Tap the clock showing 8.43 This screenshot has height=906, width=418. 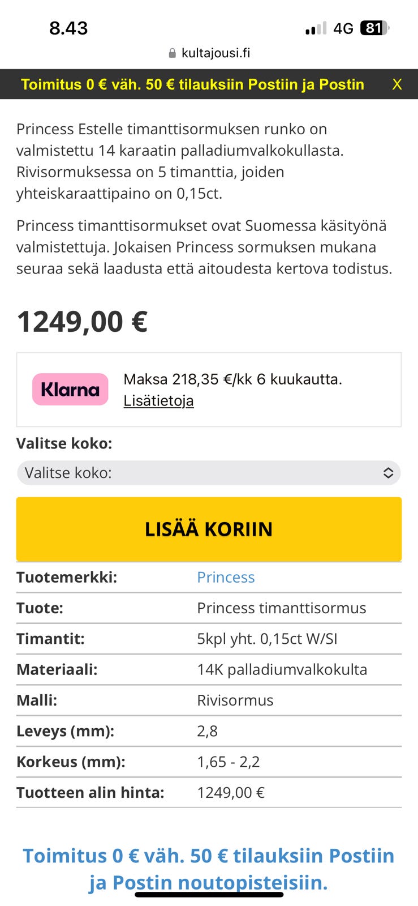[x=68, y=28]
